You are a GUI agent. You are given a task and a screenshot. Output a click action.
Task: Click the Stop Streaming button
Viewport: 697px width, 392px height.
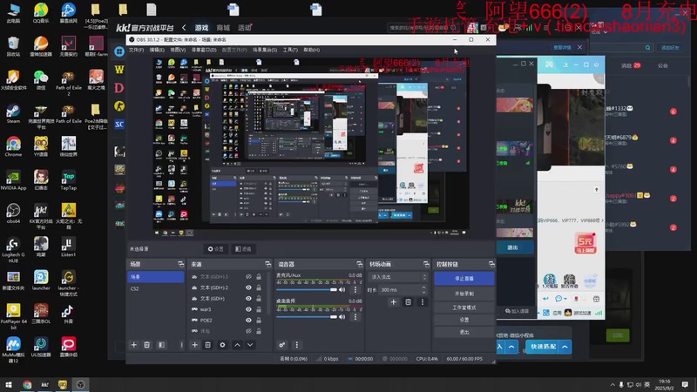464,279
